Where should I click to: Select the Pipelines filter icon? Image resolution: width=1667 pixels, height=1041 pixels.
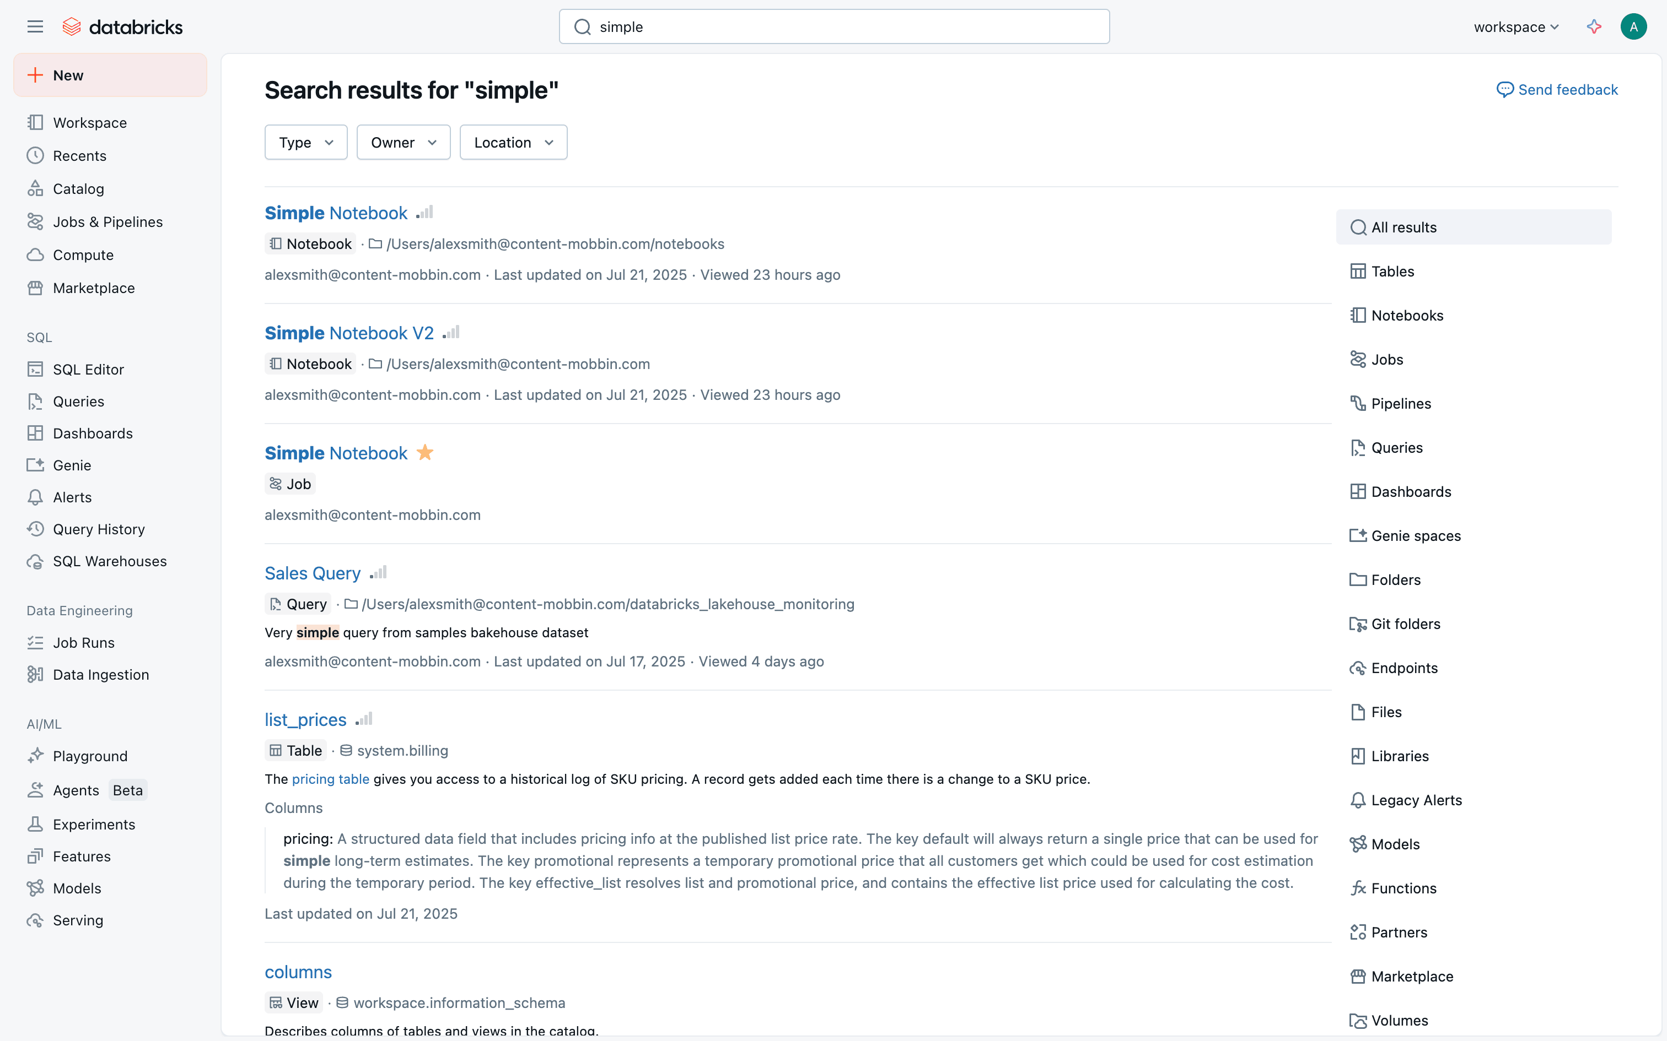1358,403
